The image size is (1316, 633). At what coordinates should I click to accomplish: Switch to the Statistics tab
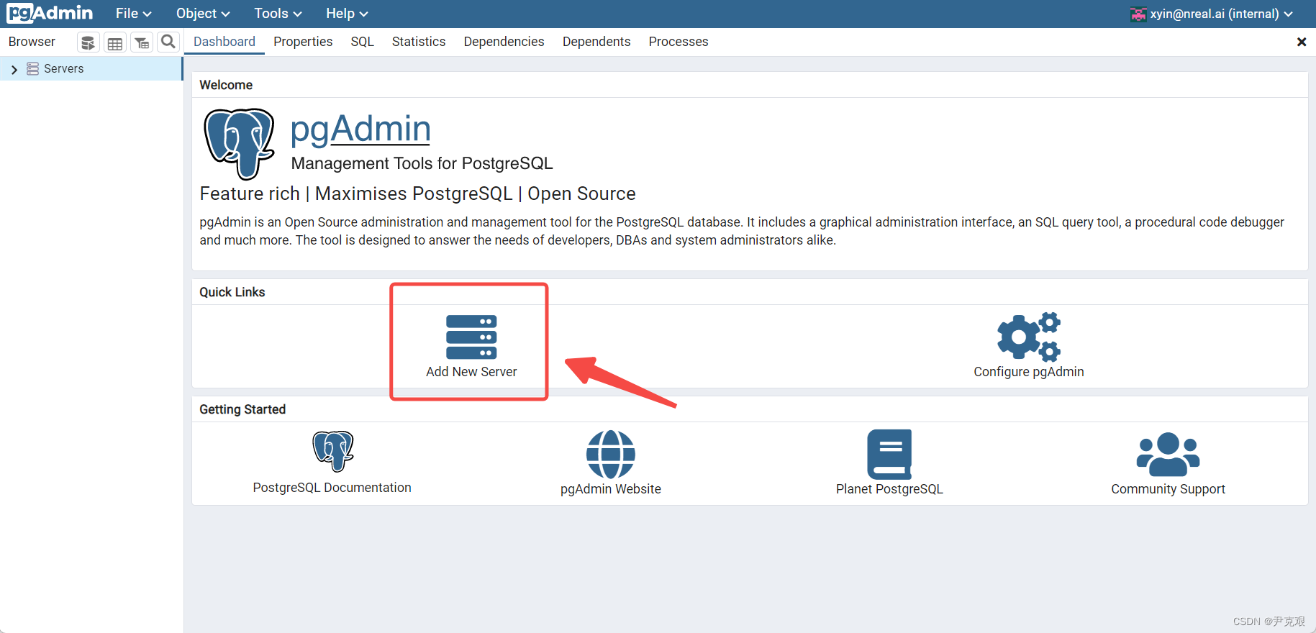[x=419, y=42]
